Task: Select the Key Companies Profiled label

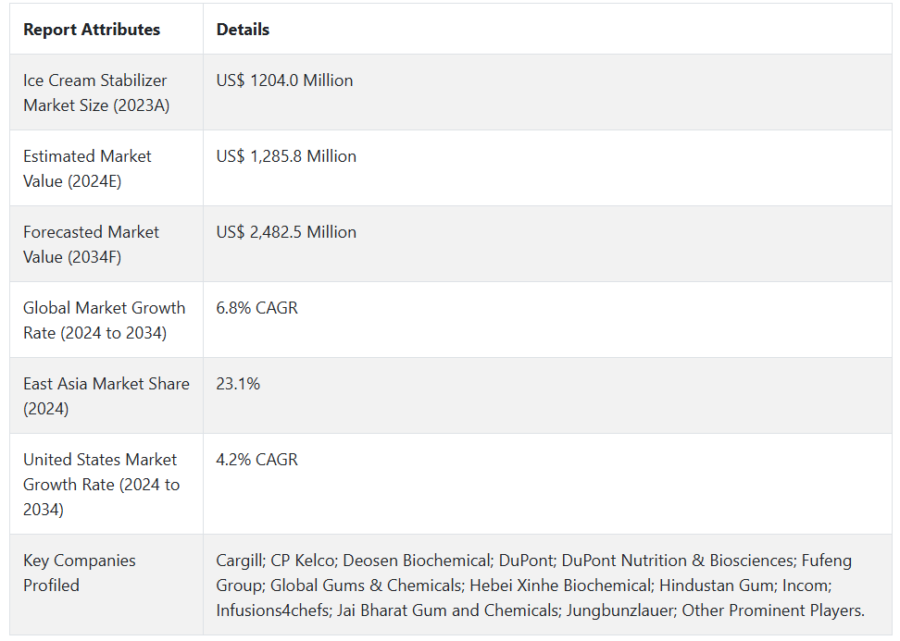Action: pyautogui.click(x=79, y=573)
